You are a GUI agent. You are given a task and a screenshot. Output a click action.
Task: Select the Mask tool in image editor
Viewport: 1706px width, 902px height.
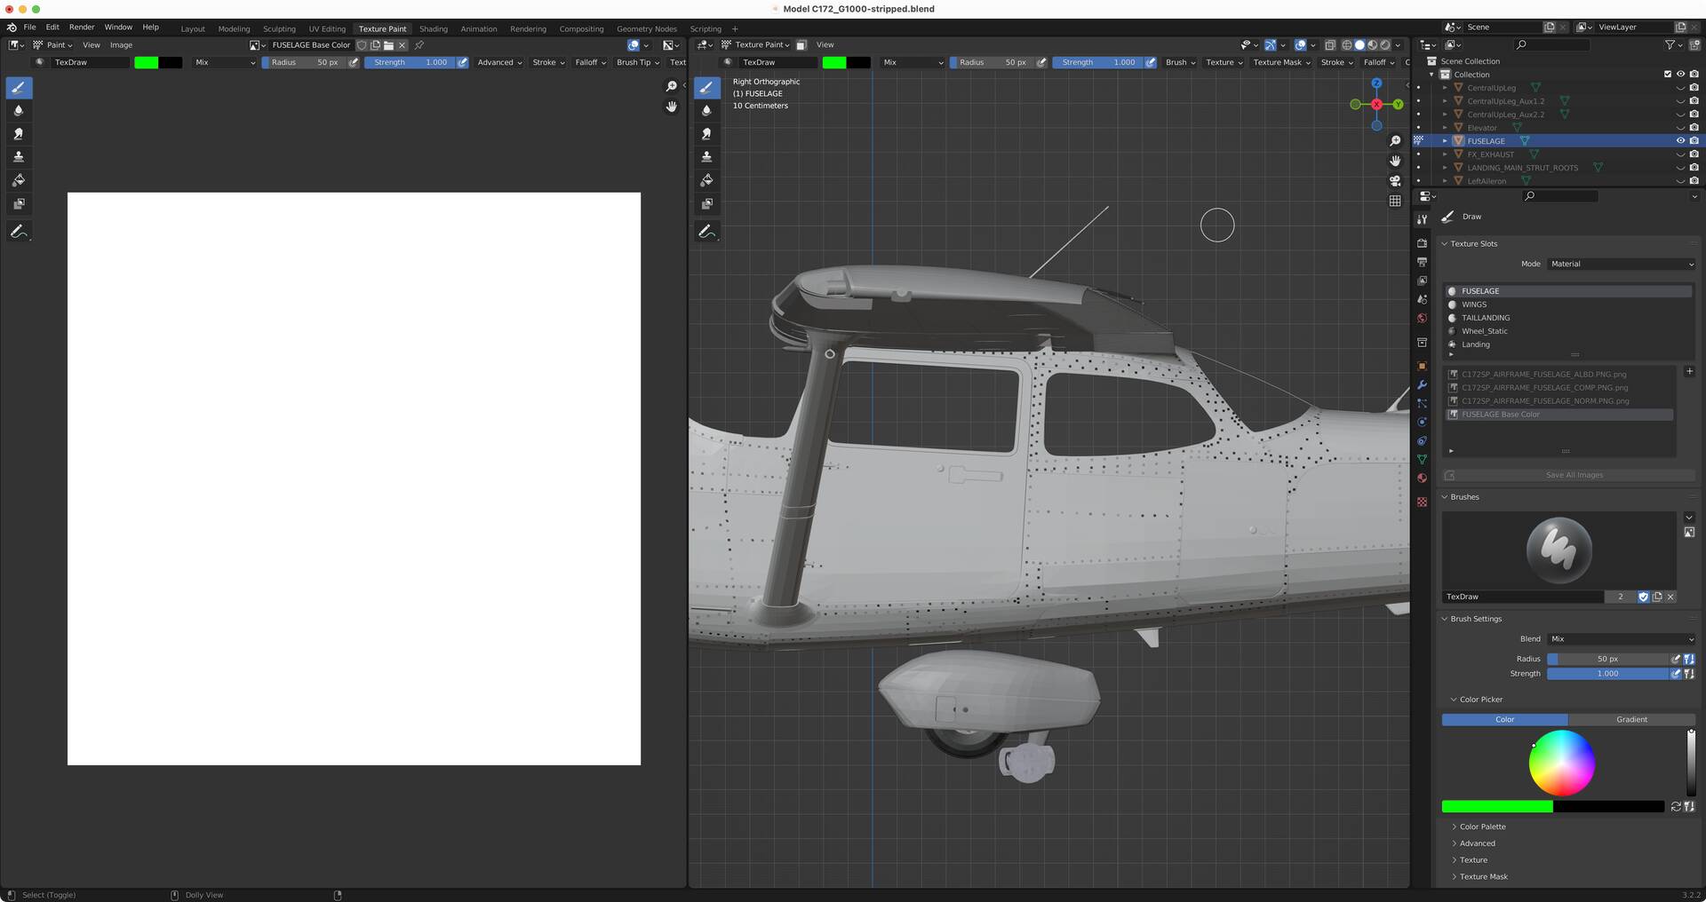[x=19, y=203]
